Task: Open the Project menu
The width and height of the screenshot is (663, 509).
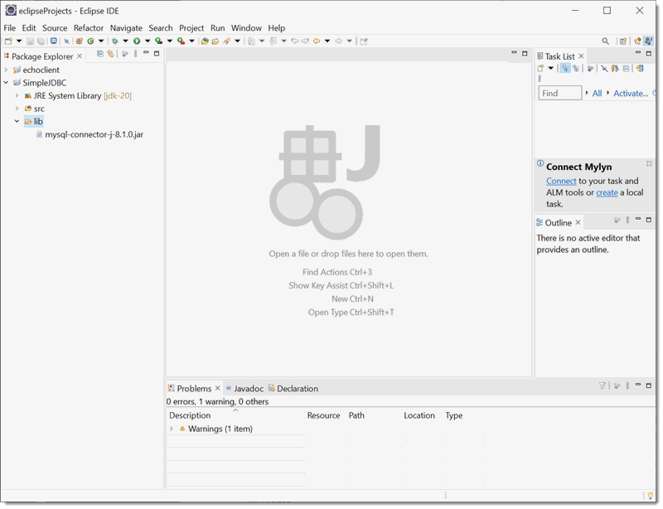Action: coord(191,28)
